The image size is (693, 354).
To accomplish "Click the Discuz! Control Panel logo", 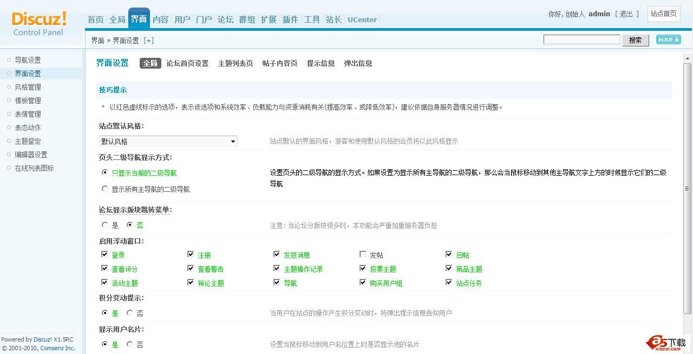I will pos(39,23).
